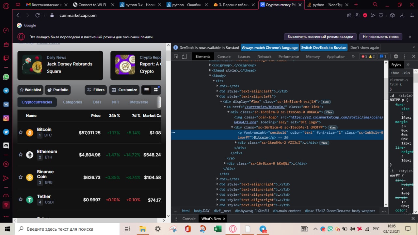Click the camera snapshot icon in address bar
The height and width of the screenshot is (235, 418).
tap(357, 15)
